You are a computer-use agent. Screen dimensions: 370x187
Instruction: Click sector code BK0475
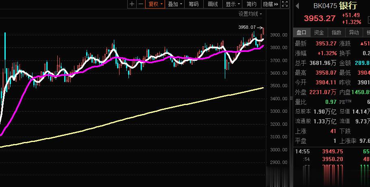pos(325,6)
